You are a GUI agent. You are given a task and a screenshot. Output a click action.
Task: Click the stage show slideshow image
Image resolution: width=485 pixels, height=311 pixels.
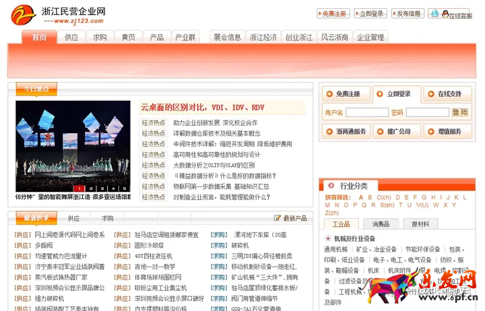(73, 146)
